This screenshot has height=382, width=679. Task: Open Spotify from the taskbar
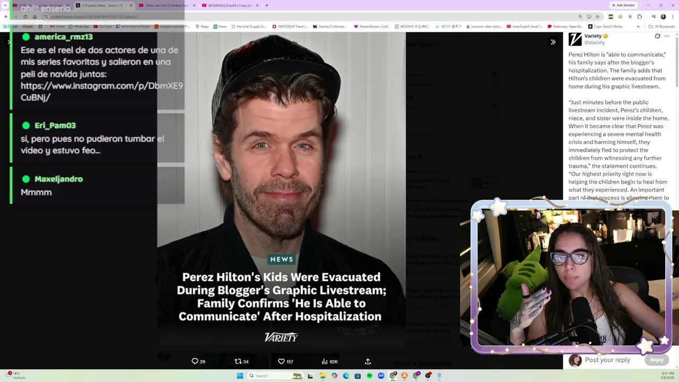coord(369,376)
